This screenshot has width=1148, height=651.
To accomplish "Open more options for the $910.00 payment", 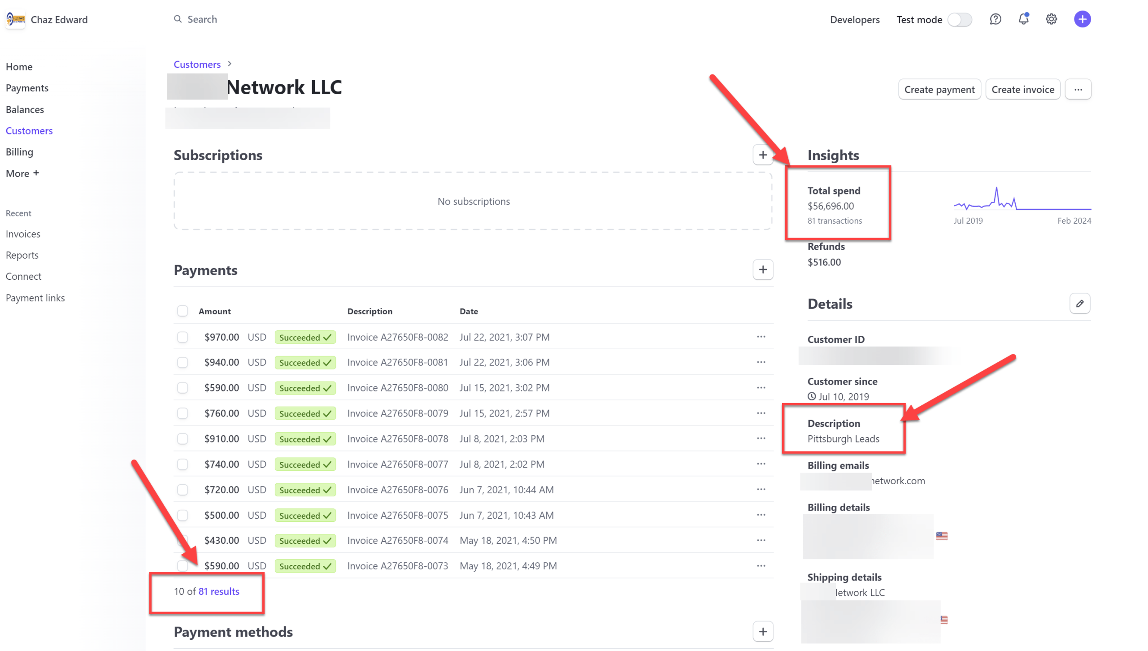I will click(761, 438).
